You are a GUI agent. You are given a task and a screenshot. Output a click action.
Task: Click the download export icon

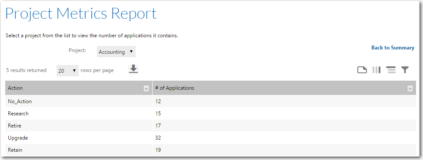pos(133,69)
